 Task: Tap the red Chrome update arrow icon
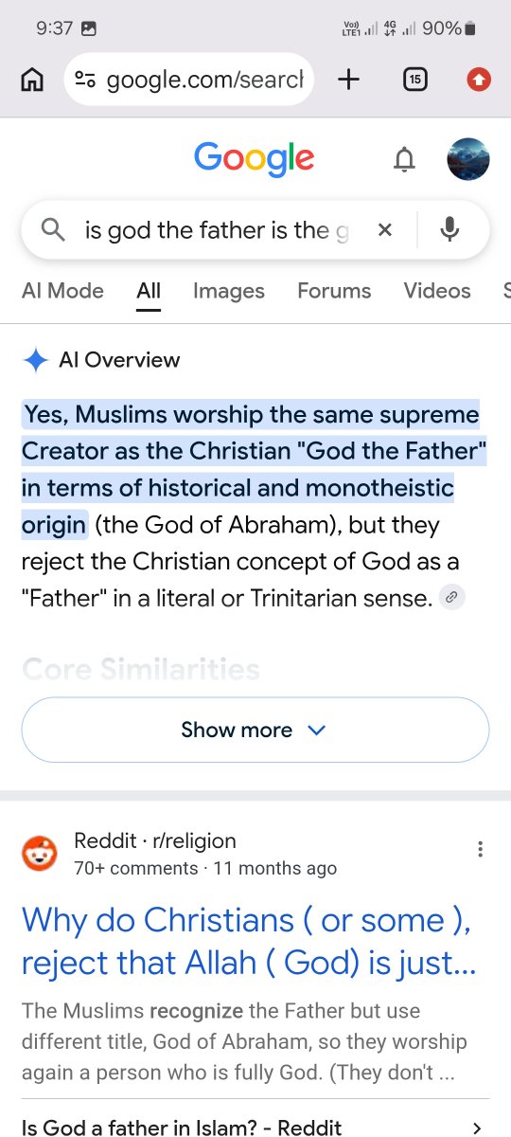tap(479, 81)
